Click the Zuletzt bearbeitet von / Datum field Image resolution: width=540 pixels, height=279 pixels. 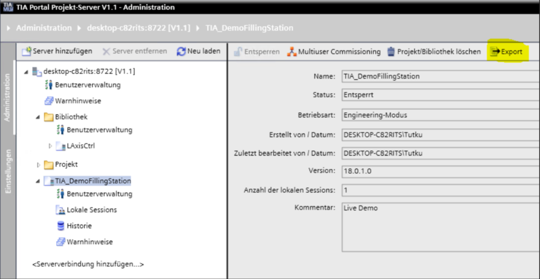(440, 154)
